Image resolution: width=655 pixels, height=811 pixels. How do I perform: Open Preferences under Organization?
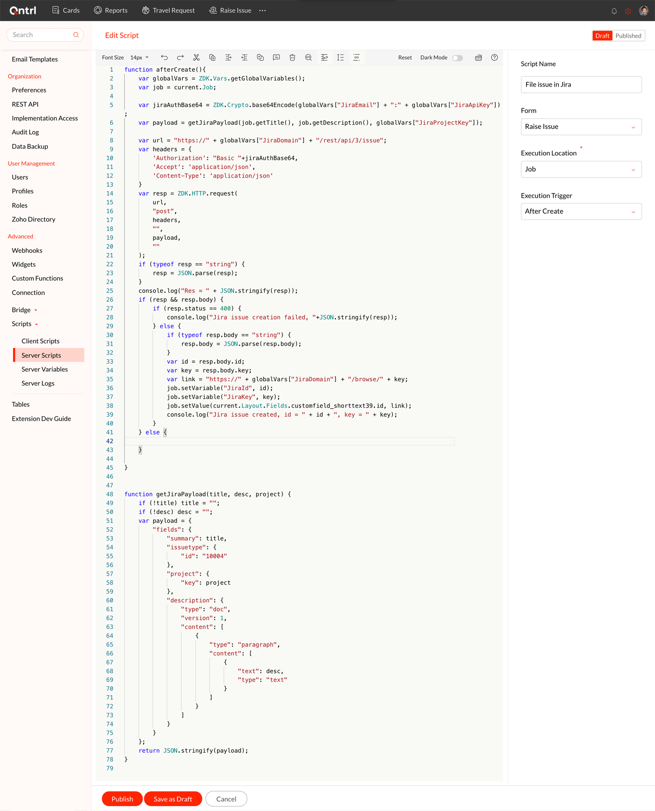click(x=29, y=90)
